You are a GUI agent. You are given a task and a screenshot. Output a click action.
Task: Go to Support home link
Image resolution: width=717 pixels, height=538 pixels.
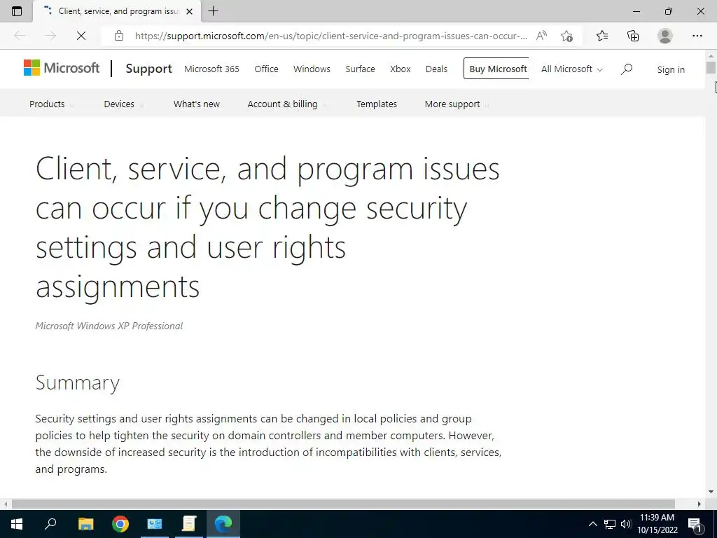pyautogui.click(x=148, y=69)
